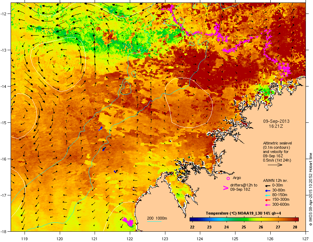This screenshot has width=313, height=242.
Task: Click the 'Altimetric sealevel' legend text
Action: pos(277,143)
